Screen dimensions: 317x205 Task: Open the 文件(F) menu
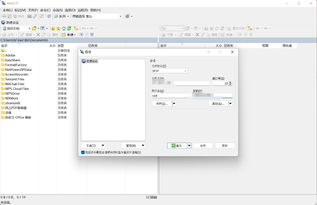33,10
